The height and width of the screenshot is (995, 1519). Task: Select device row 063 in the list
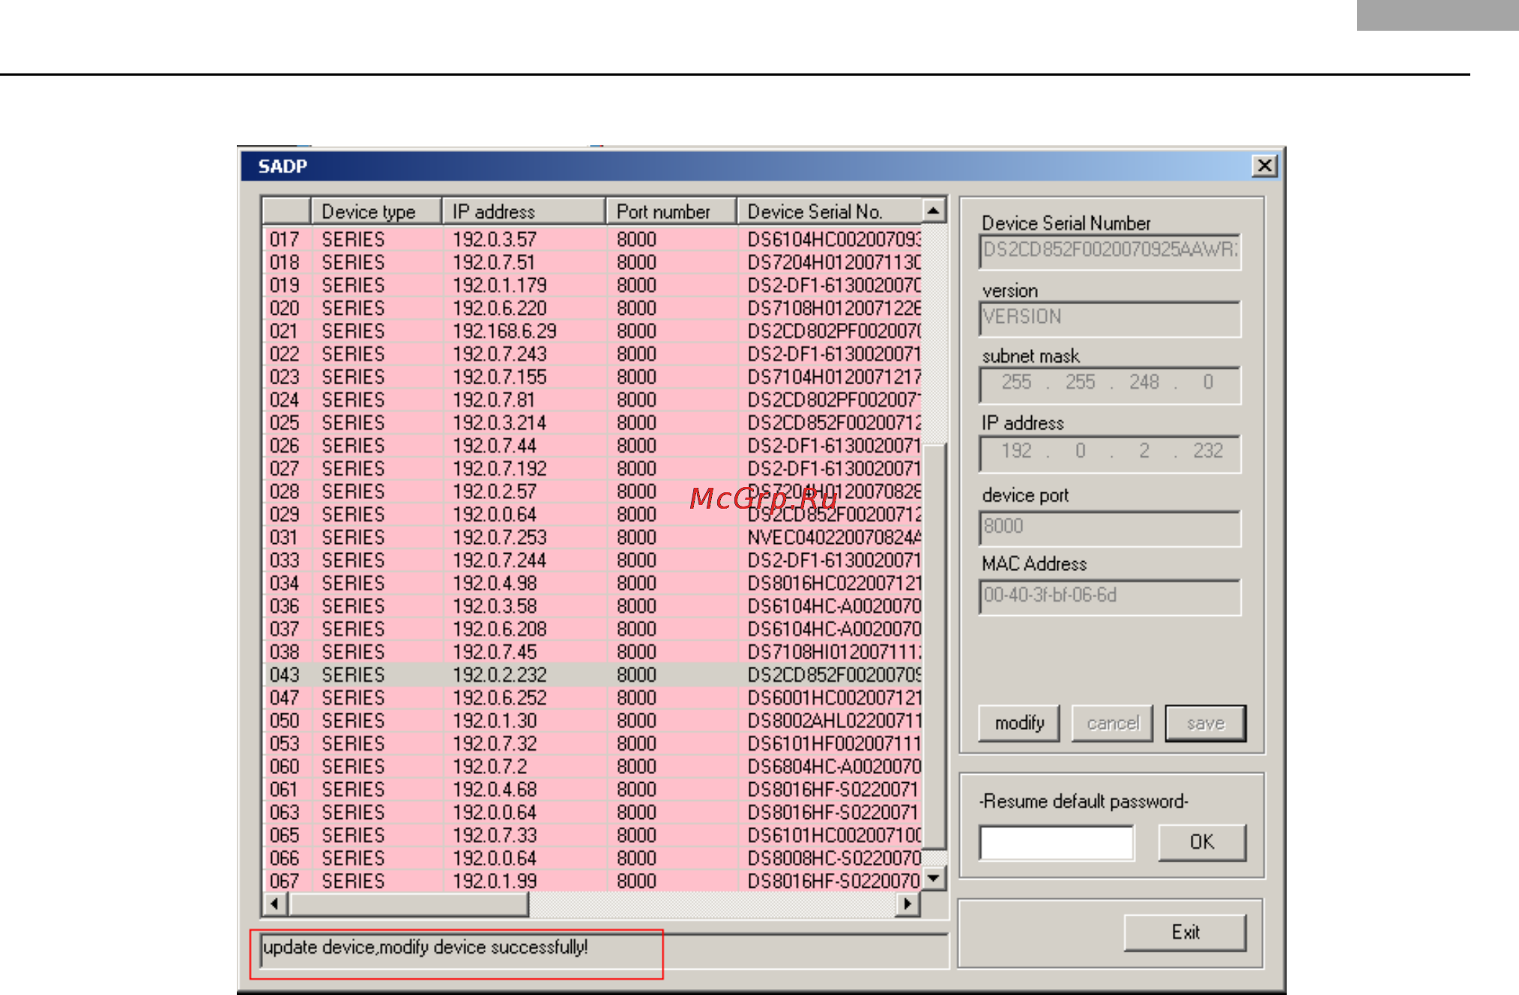tap(592, 812)
